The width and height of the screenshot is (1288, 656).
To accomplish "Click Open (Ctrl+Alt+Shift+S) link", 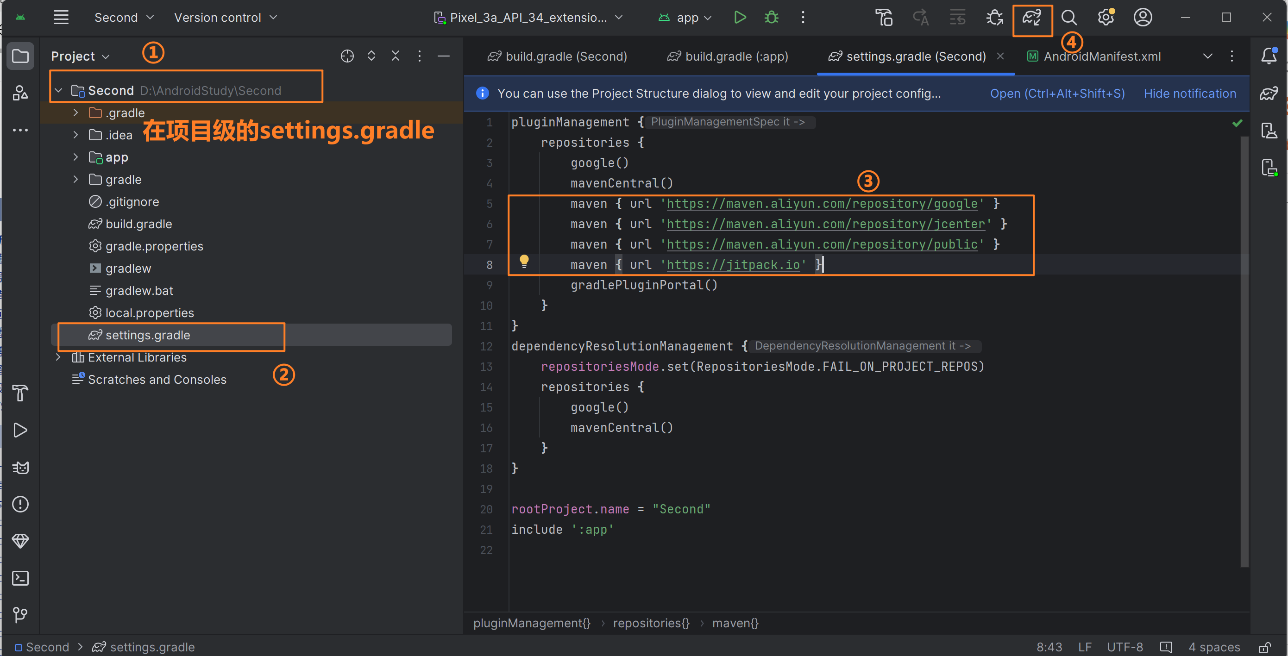I will click(x=1057, y=94).
